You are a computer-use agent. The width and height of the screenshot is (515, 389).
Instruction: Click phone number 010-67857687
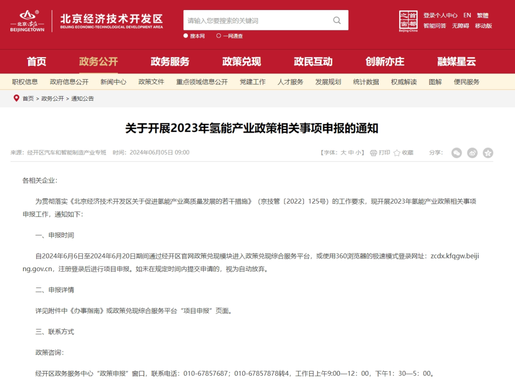(x=206, y=373)
